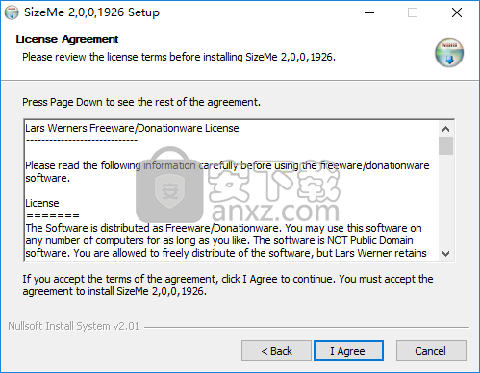Click the 'License Agreement' page heading
The width and height of the screenshot is (480, 373).
pyautogui.click(x=67, y=39)
